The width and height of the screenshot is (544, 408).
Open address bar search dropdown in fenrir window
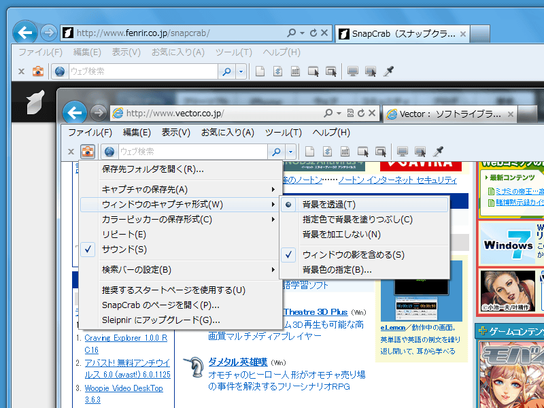coord(302,33)
